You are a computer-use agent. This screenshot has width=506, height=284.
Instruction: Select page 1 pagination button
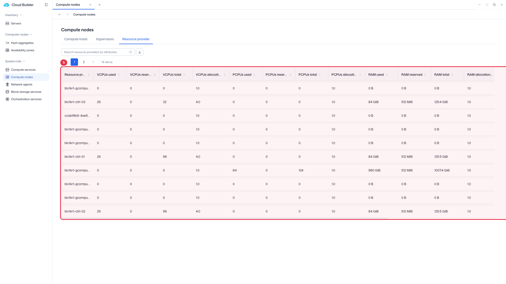click(x=74, y=62)
